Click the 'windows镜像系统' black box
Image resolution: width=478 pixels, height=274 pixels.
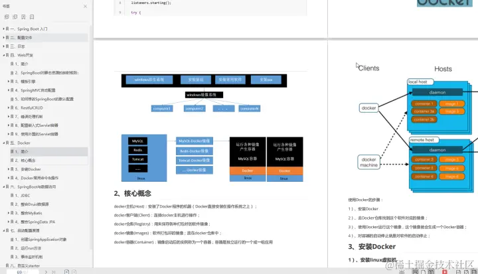[204, 95]
